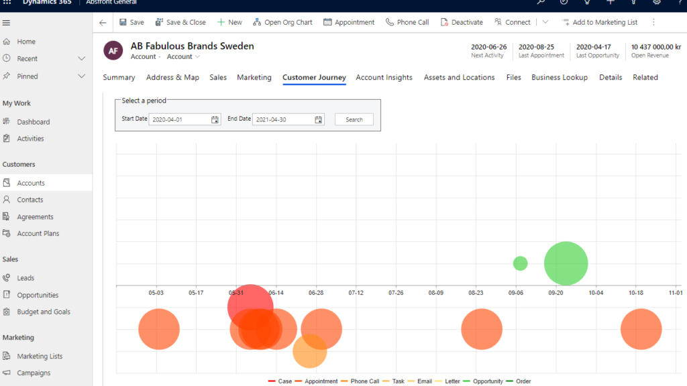The width and height of the screenshot is (687, 386).
Task: Open the advanced find filter icon
Action: [633, 2]
